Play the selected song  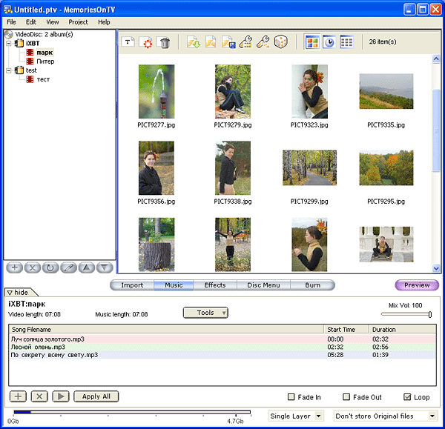point(61,396)
